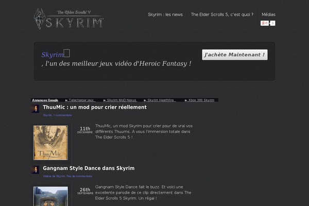Open the 'Telecharger jeux' ad link
This screenshot has width=309, height=206.
80,100
